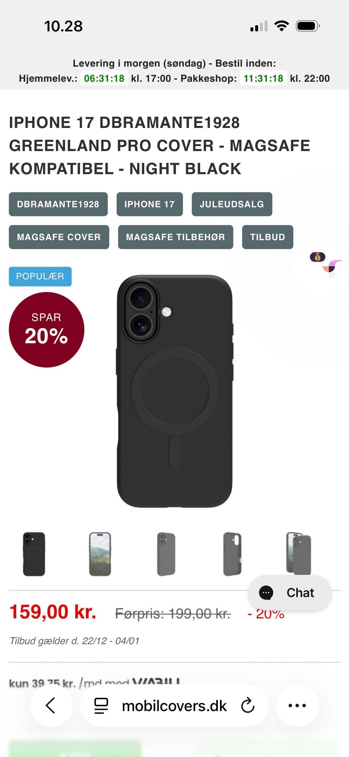Select the last phone-with-cover thumbnail
The width and height of the screenshot is (349, 757).
[298, 553]
